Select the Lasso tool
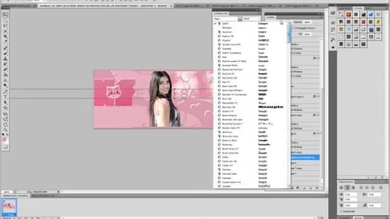Screen dimensions: 390x219 pyautogui.click(x=5, y=26)
